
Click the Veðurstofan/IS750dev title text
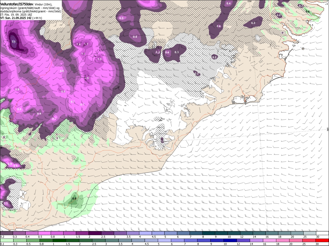coord(17,4)
